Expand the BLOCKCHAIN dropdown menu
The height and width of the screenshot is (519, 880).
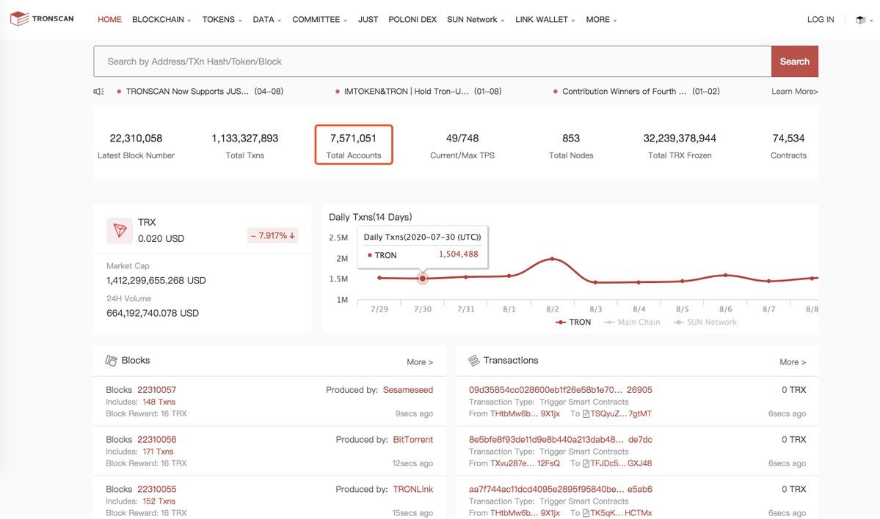pyautogui.click(x=161, y=20)
